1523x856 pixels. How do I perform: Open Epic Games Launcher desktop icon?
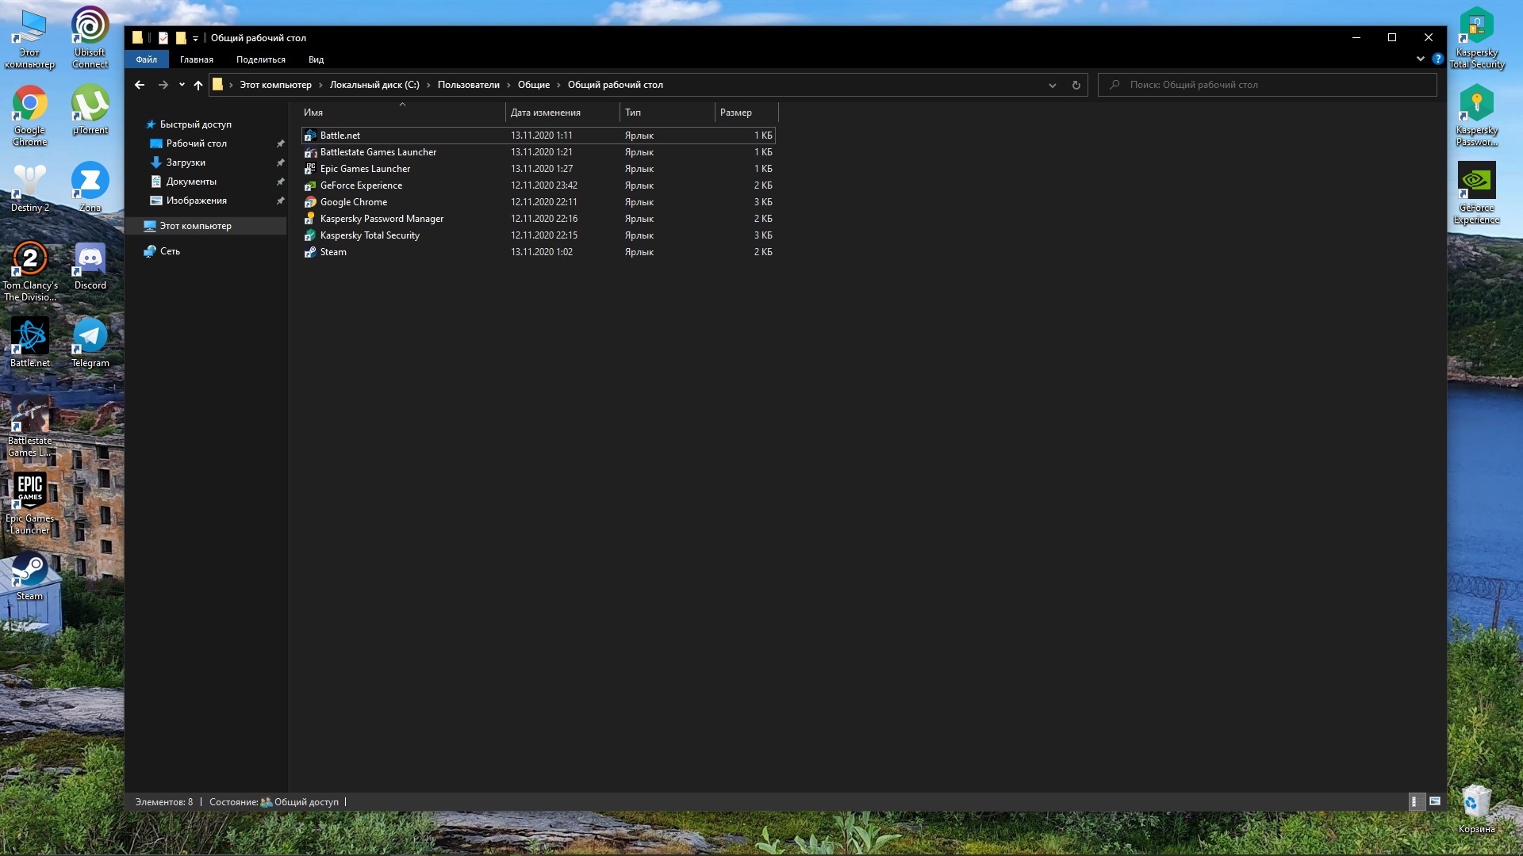click(x=29, y=503)
